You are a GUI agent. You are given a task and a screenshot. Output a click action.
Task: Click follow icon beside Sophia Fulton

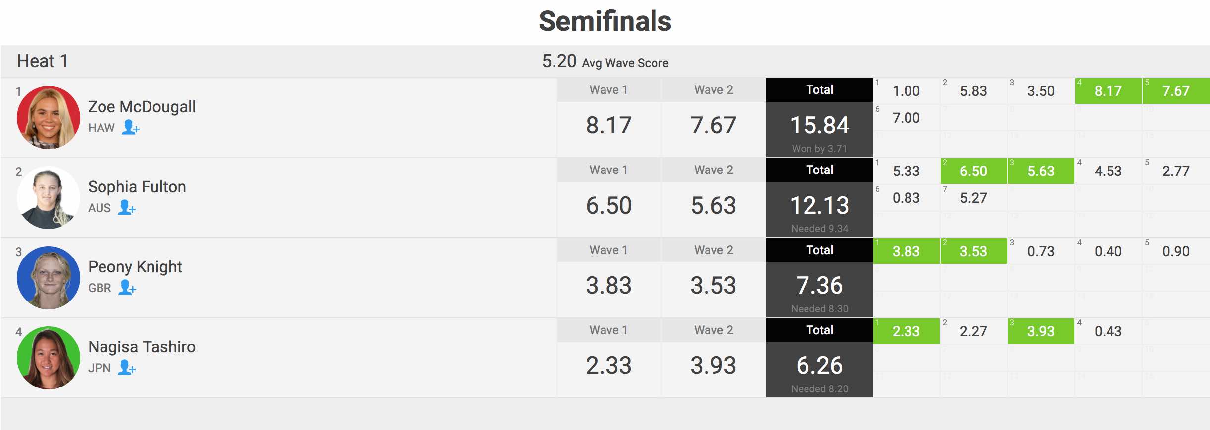coord(127,208)
